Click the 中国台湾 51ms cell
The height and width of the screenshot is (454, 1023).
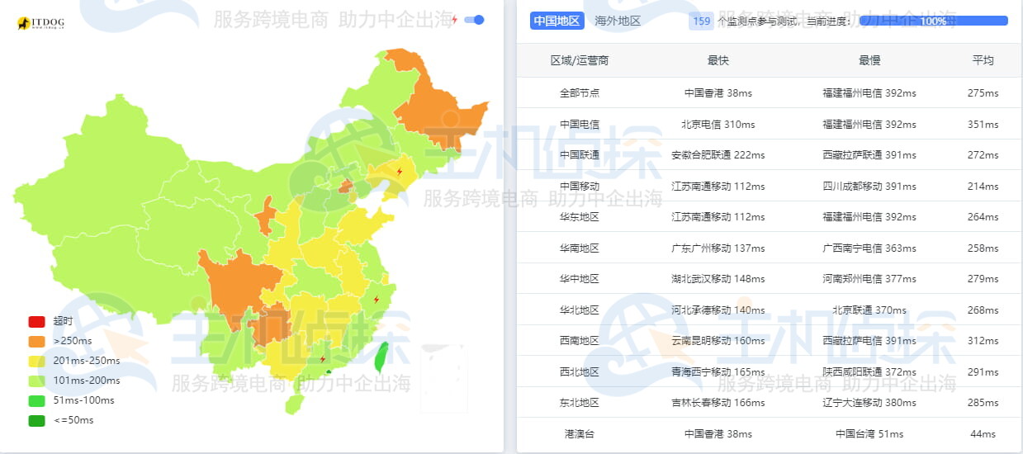pyautogui.click(x=869, y=434)
